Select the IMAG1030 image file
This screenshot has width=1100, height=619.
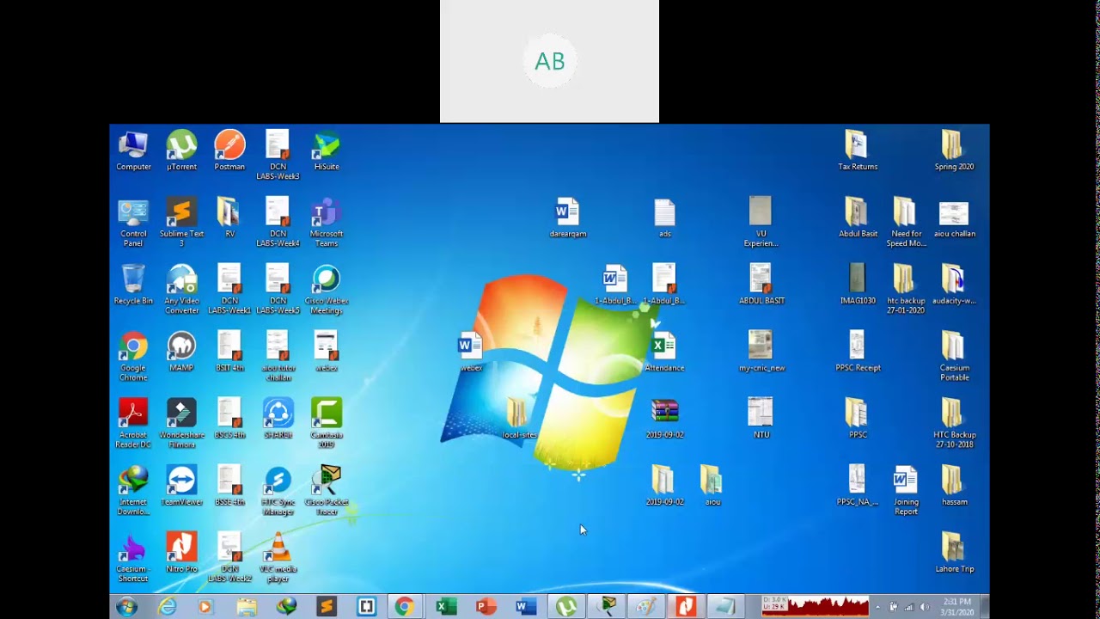[858, 285]
